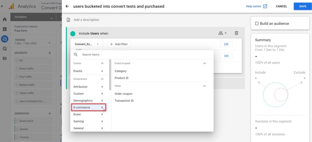
Task: Select the Tablet traffic segment
Action: [33, 93]
